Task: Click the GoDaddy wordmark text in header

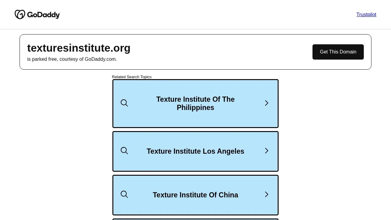Action: click(44, 15)
